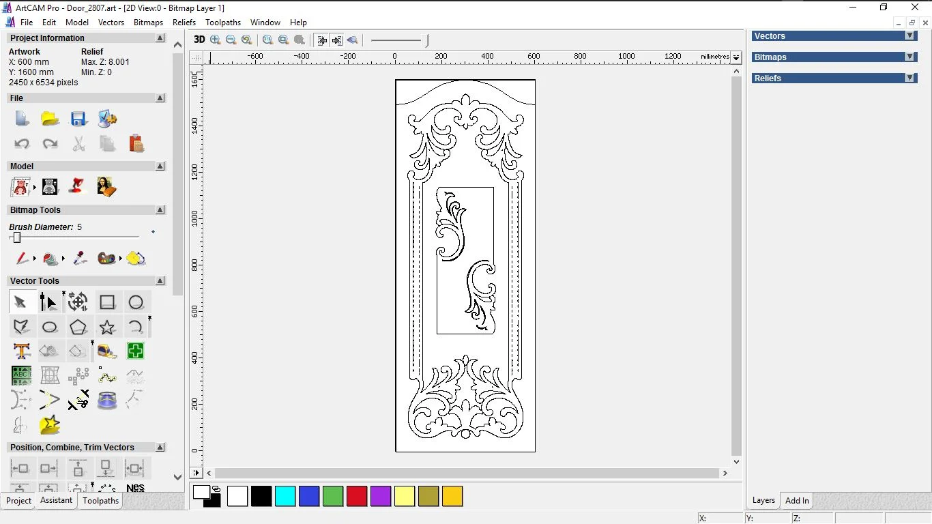Select the cyan color swatch
Screen dimensions: 932x524
[285, 496]
